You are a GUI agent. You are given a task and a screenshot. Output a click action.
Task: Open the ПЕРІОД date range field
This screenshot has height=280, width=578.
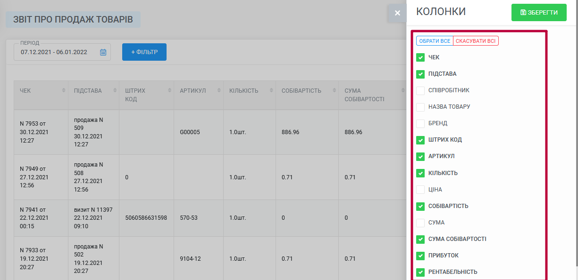point(62,52)
